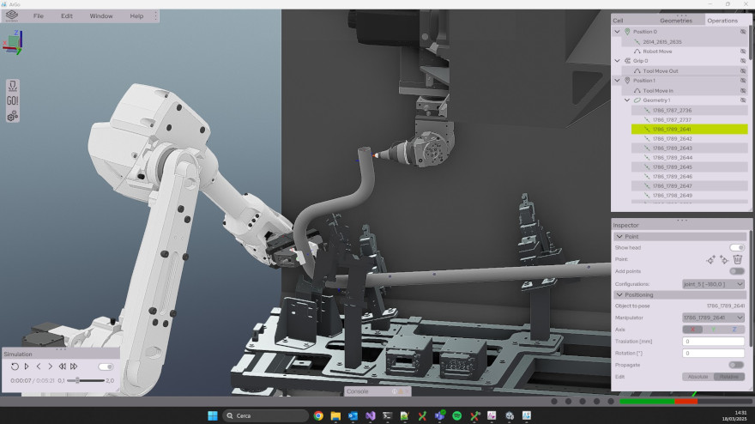
Task: Switch to the Geometries tab
Action: click(676, 21)
